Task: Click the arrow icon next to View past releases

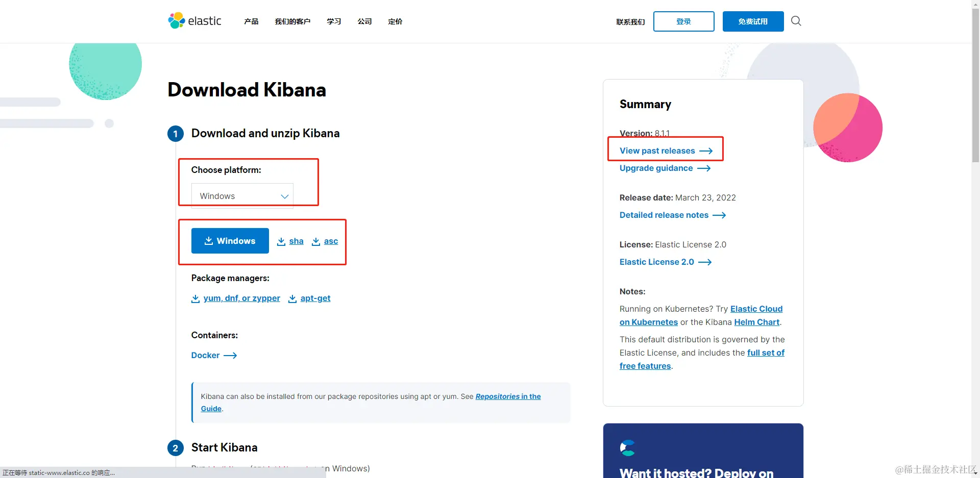Action: (707, 150)
